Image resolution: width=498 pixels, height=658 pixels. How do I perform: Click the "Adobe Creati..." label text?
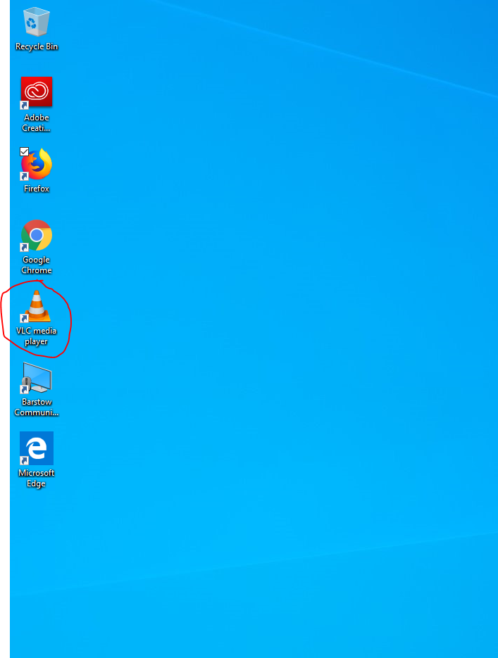[x=36, y=123]
